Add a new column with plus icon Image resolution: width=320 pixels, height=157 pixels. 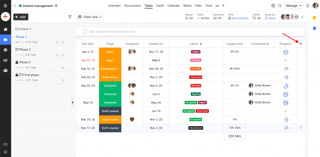pos(300,44)
